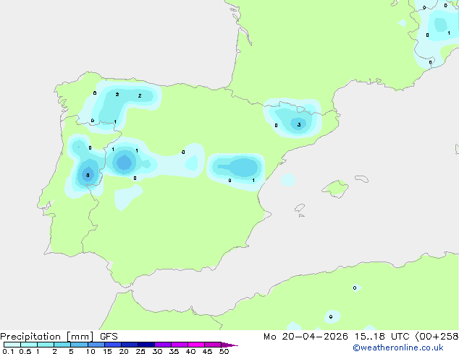This screenshot has height=354, width=459.
Task: Click the 'GFS' model label
Action: point(109,337)
